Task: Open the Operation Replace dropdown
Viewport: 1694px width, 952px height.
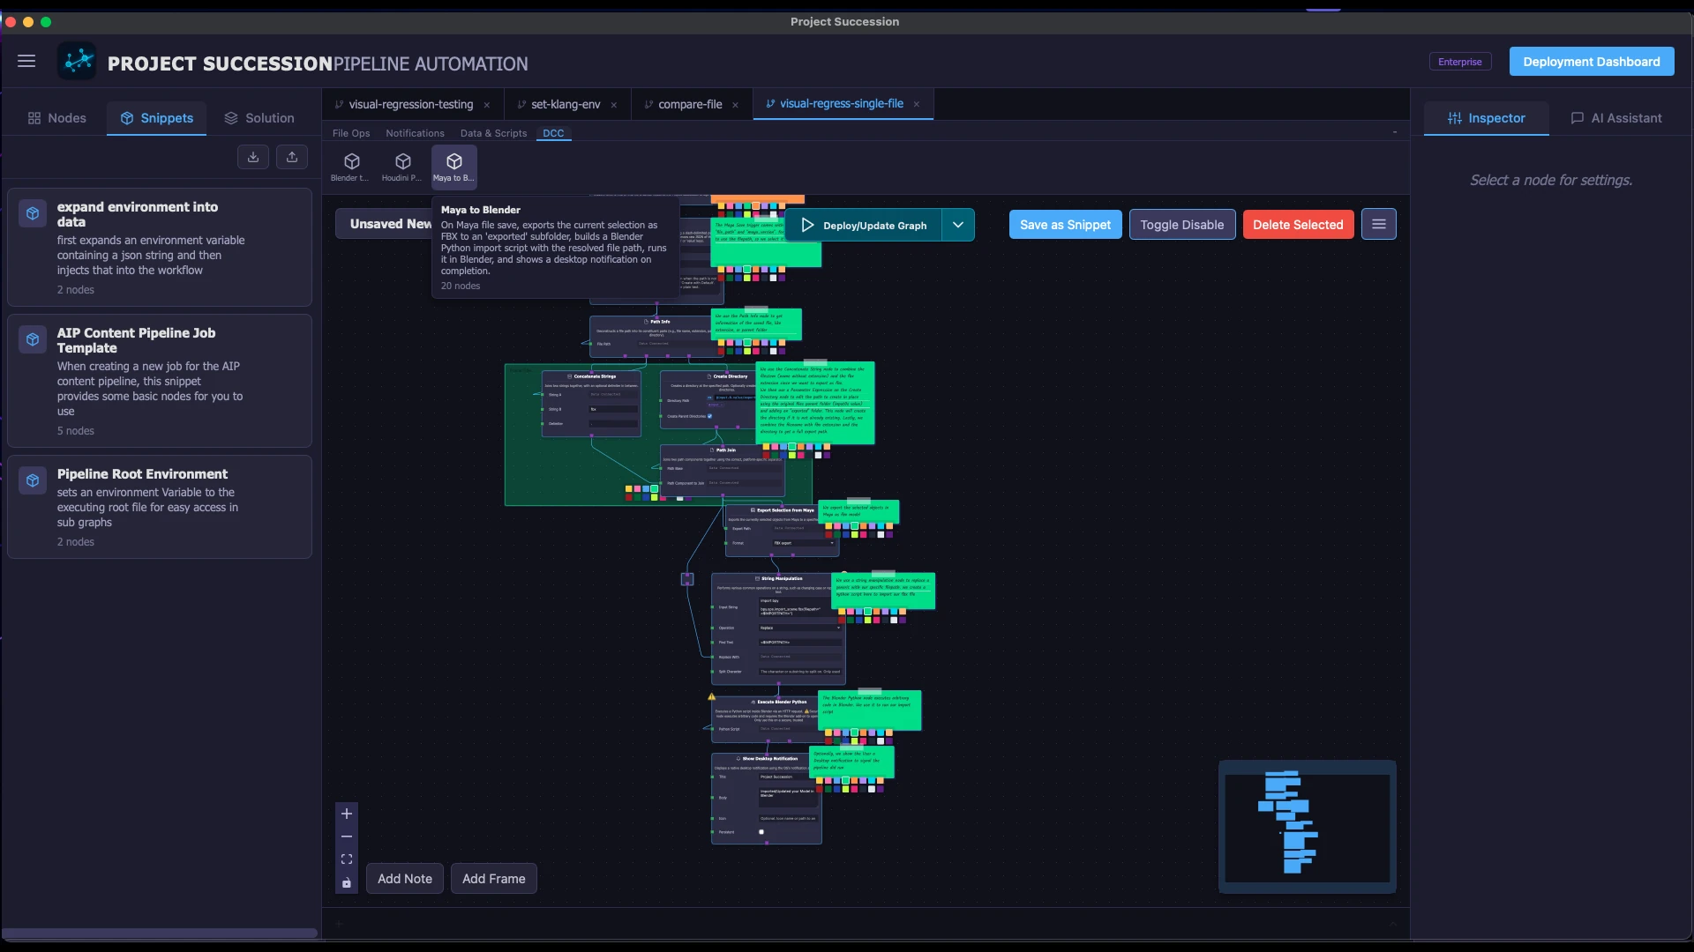Action: click(800, 628)
